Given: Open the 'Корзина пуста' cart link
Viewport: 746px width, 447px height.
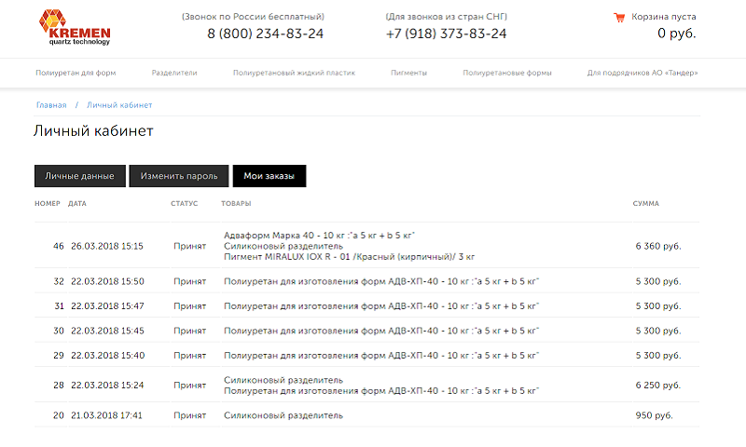Looking at the screenshot, I should pyautogui.click(x=663, y=17).
